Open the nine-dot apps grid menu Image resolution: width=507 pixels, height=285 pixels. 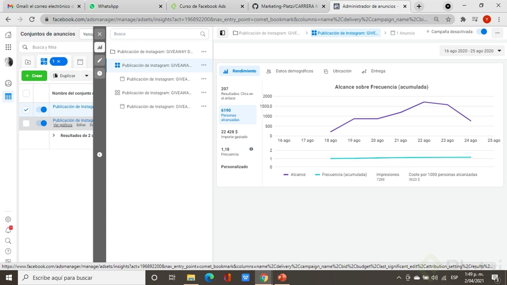tap(8, 47)
